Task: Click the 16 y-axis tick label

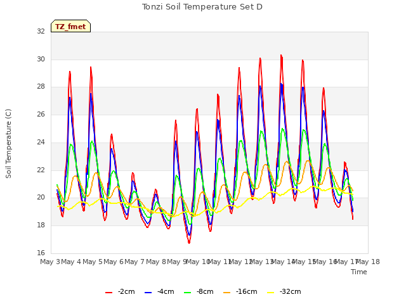Action: tap(41, 253)
